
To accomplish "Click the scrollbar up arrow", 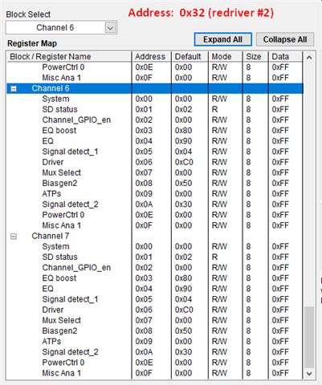I will tap(309, 57).
